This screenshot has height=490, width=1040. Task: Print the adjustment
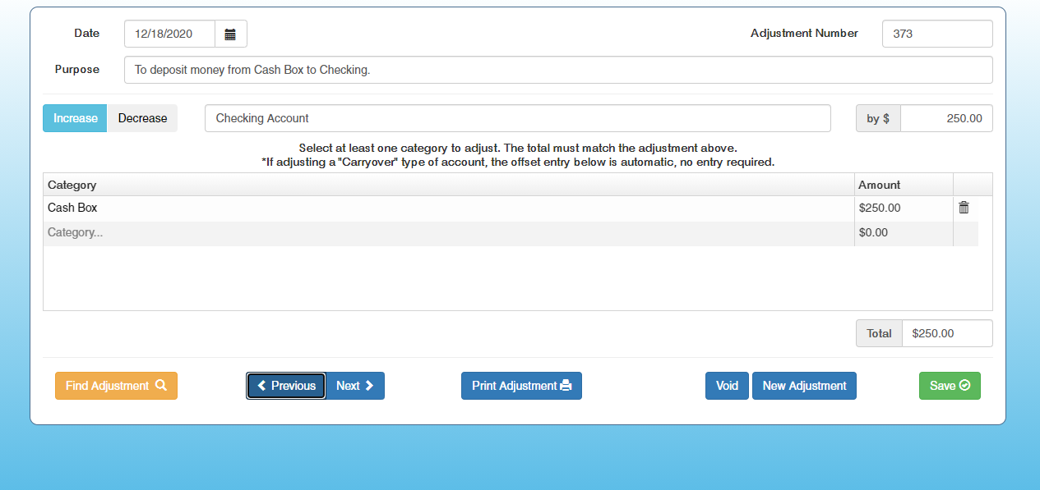(521, 386)
